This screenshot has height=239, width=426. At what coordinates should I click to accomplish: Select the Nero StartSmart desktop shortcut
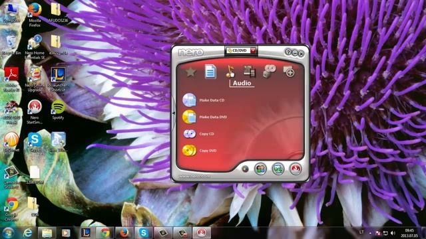pos(35,112)
